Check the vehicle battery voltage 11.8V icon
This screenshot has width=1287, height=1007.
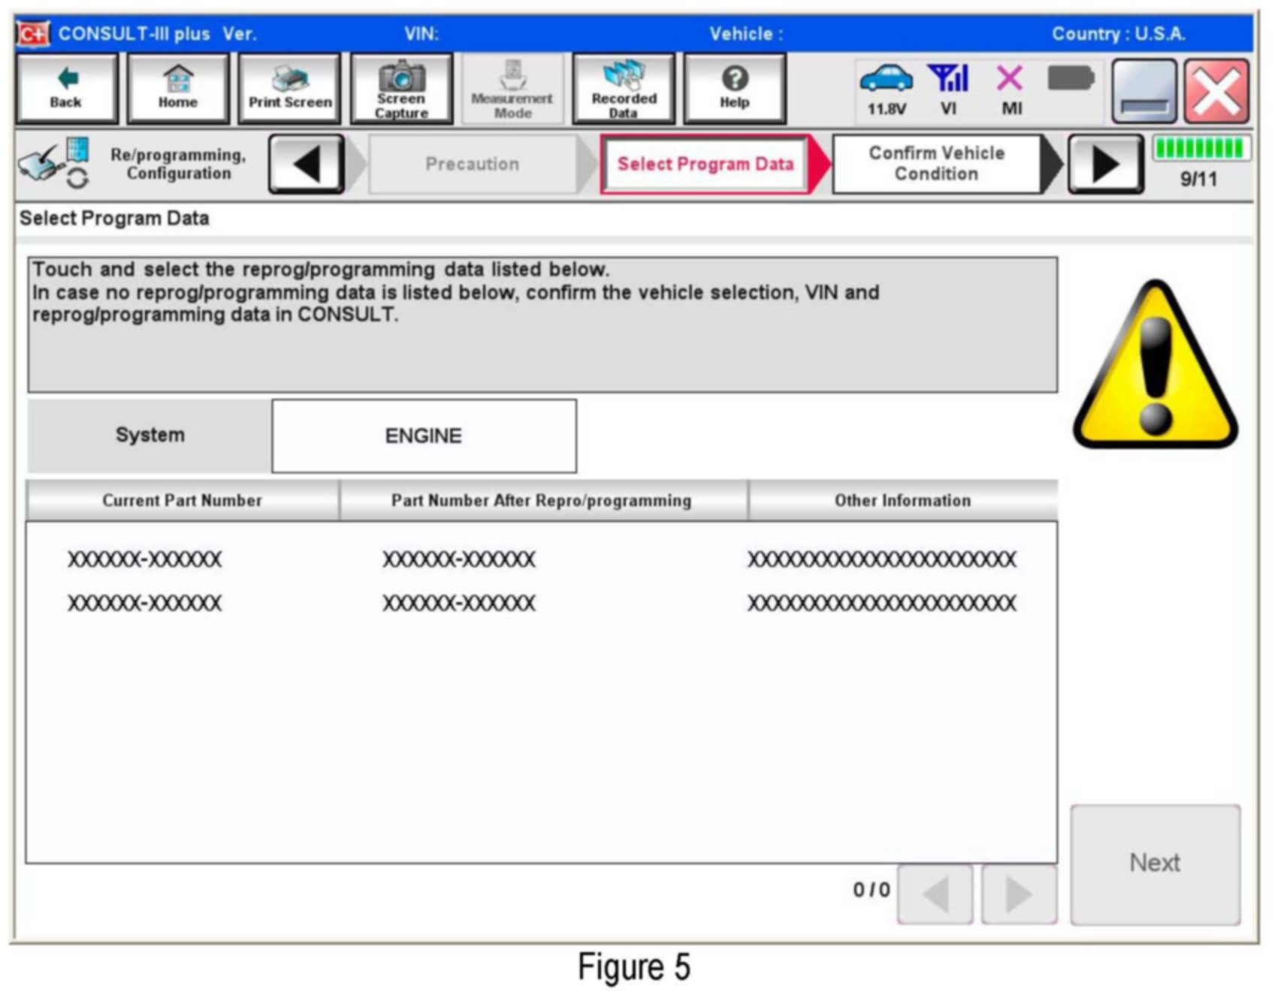point(887,89)
